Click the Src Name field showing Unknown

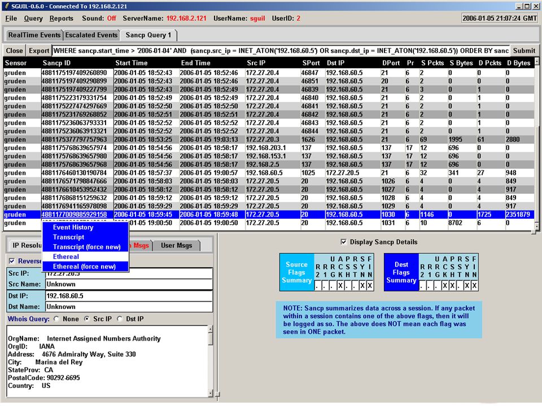(x=129, y=284)
